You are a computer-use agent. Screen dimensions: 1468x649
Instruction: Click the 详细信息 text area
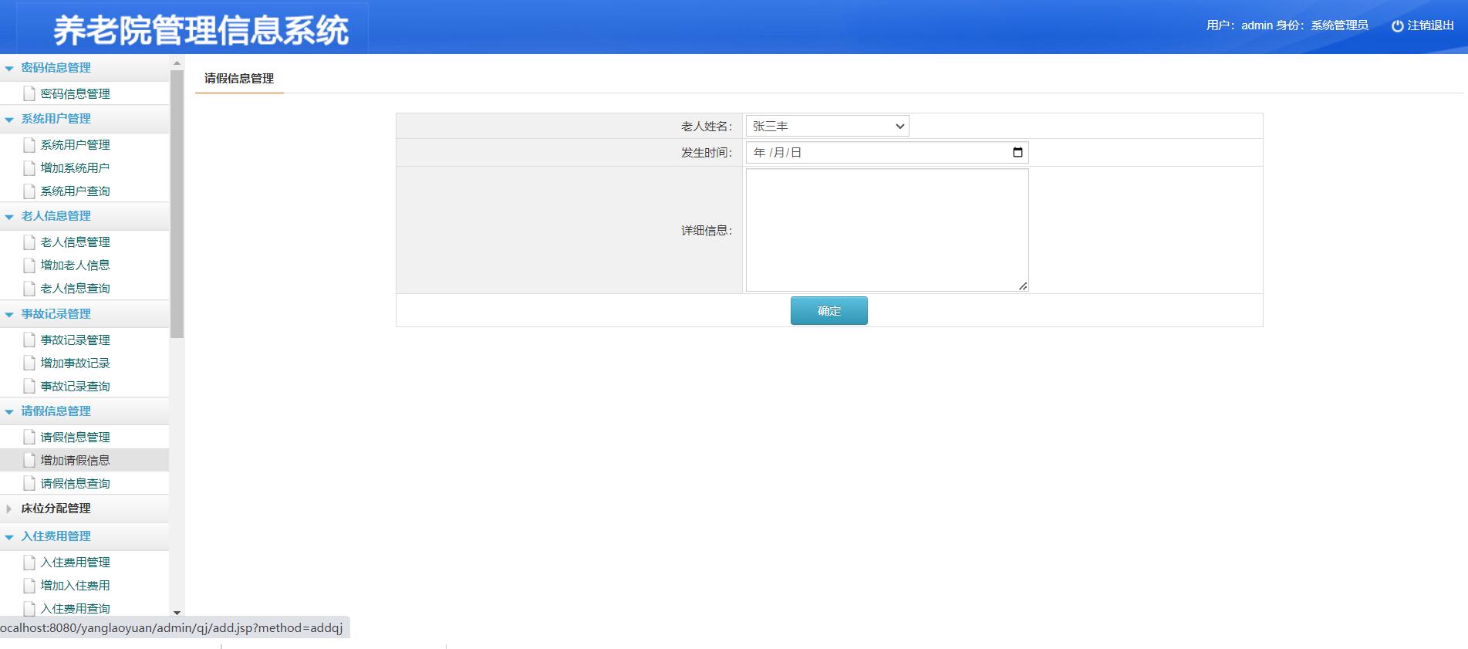tap(887, 230)
